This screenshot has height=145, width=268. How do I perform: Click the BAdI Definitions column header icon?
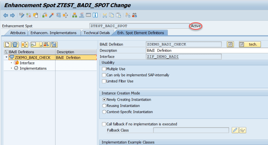(6, 52)
